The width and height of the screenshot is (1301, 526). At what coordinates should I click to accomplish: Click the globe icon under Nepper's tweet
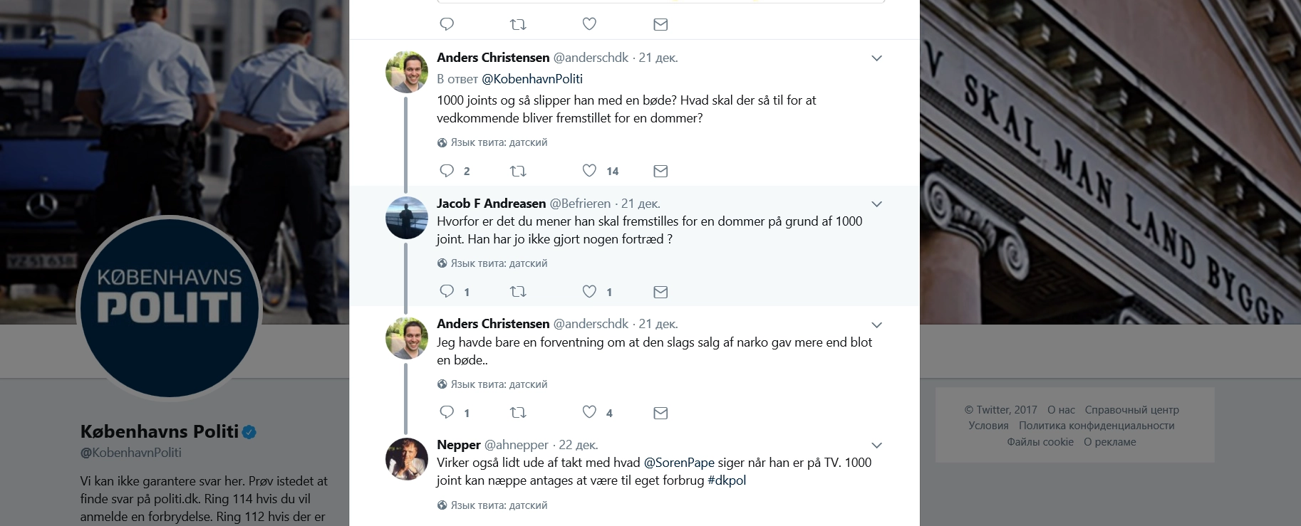pos(442,505)
